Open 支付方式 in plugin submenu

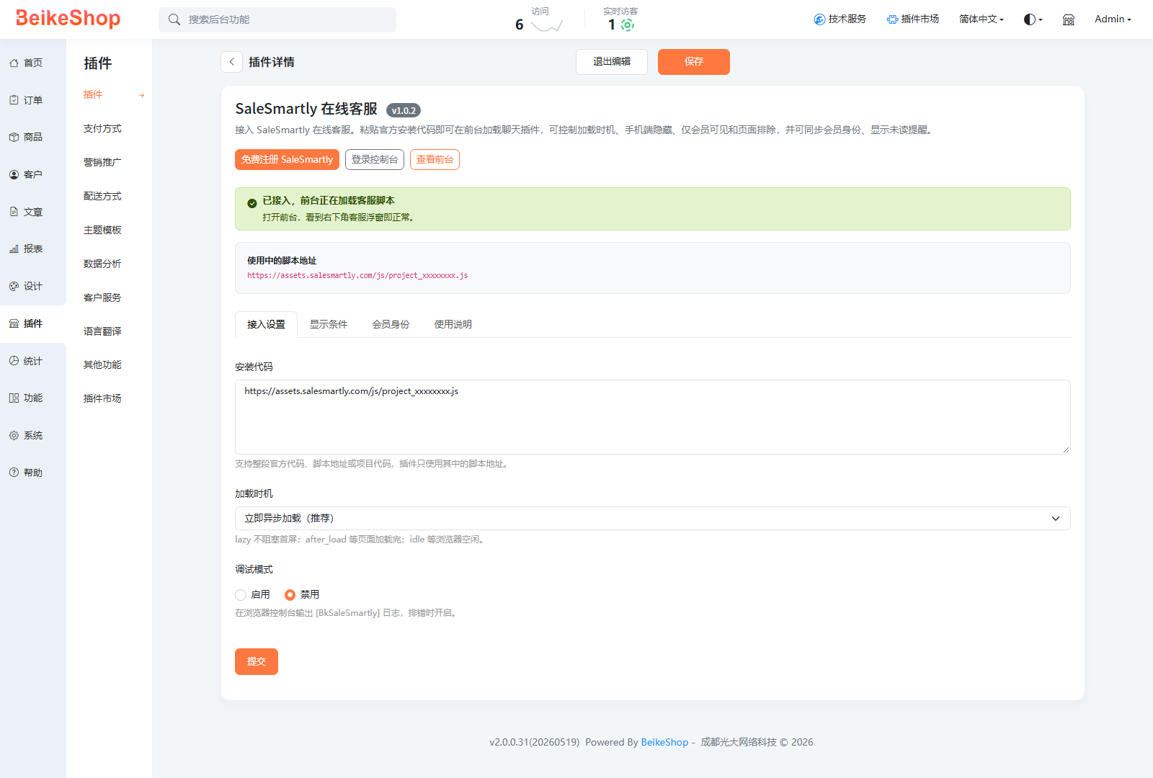[102, 129]
